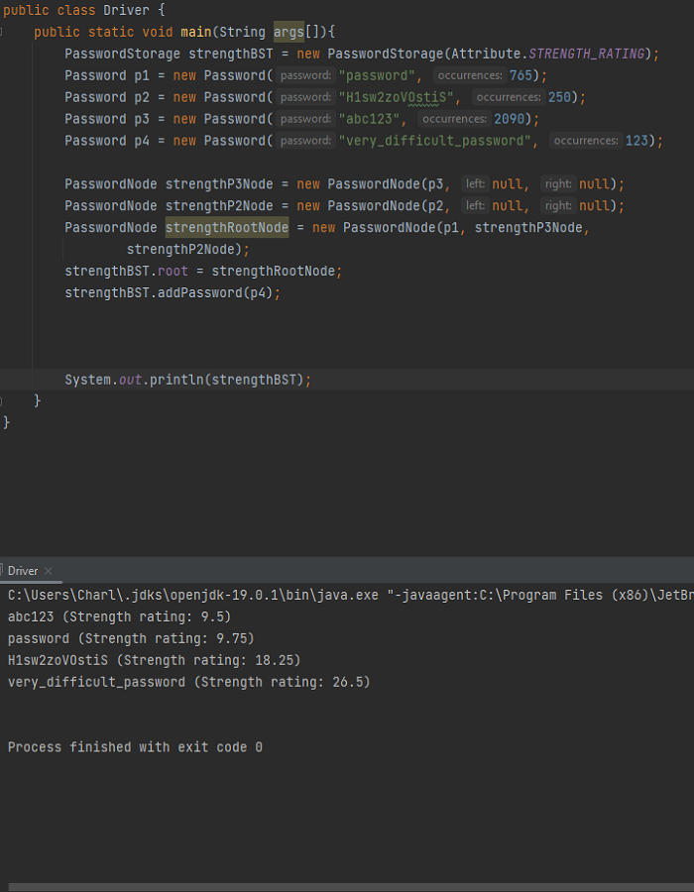Click the very_difficult_password output line in console
This screenshot has width=694, height=892.
(x=188, y=682)
